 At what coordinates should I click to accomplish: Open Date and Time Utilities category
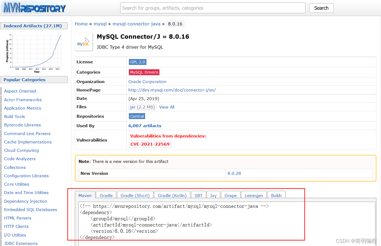tap(26, 193)
